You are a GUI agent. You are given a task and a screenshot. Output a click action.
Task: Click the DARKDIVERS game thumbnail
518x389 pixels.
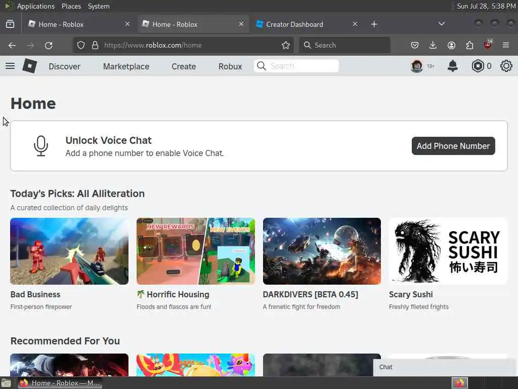(322, 251)
